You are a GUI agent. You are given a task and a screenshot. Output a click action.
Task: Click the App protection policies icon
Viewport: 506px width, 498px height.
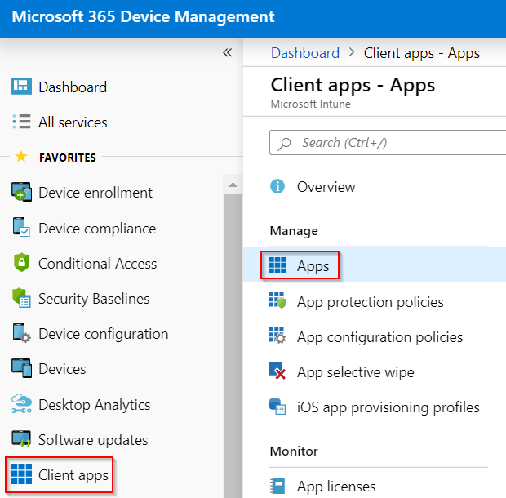click(x=277, y=300)
